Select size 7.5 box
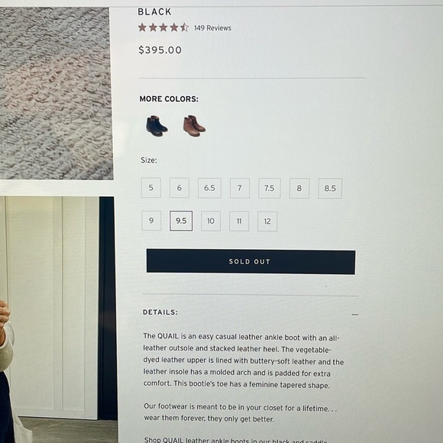 click(270, 188)
